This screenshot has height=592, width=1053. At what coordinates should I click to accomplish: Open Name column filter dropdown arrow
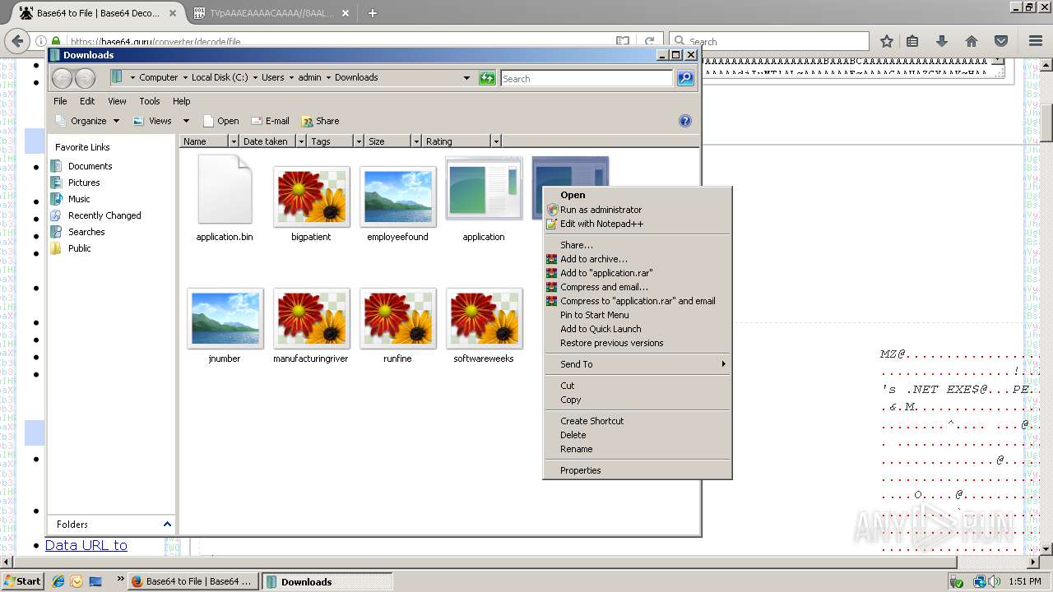pyautogui.click(x=234, y=141)
